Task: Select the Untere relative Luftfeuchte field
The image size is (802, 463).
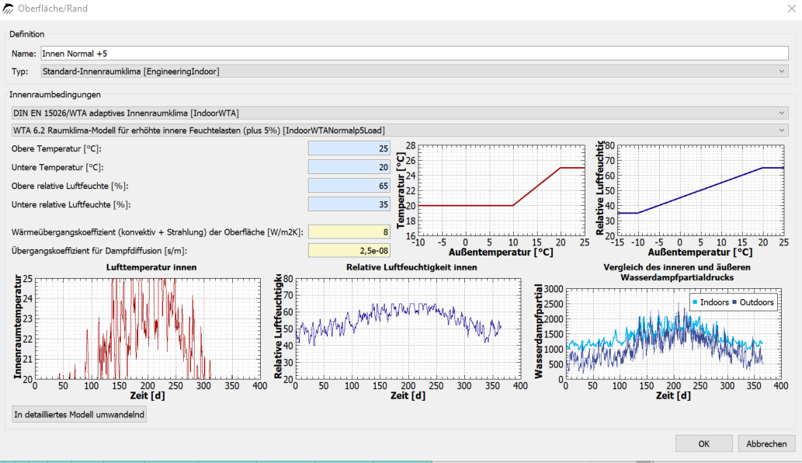Action: [349, 204]
